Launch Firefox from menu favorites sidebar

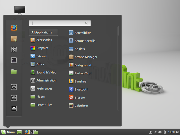coord(14,28)
